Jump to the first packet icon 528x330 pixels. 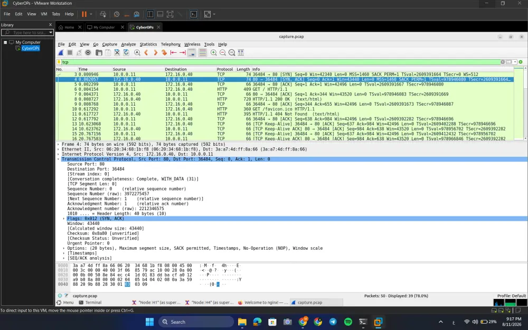[x=173, y=52]
